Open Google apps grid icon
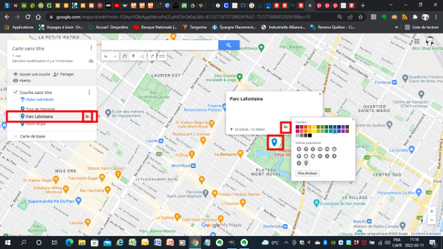This screenshot has width=443, height=249. pos(417,41)
